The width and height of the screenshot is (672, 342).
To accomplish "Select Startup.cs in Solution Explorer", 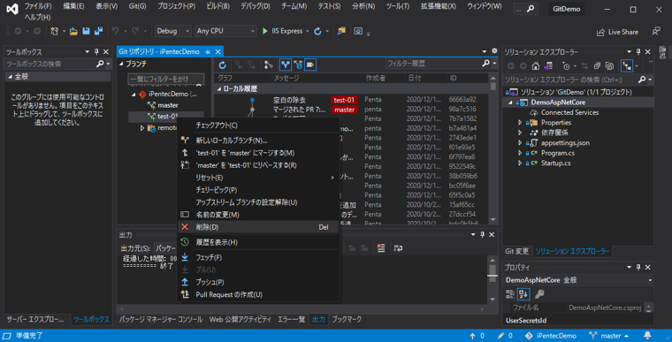I will coord(555,163).
